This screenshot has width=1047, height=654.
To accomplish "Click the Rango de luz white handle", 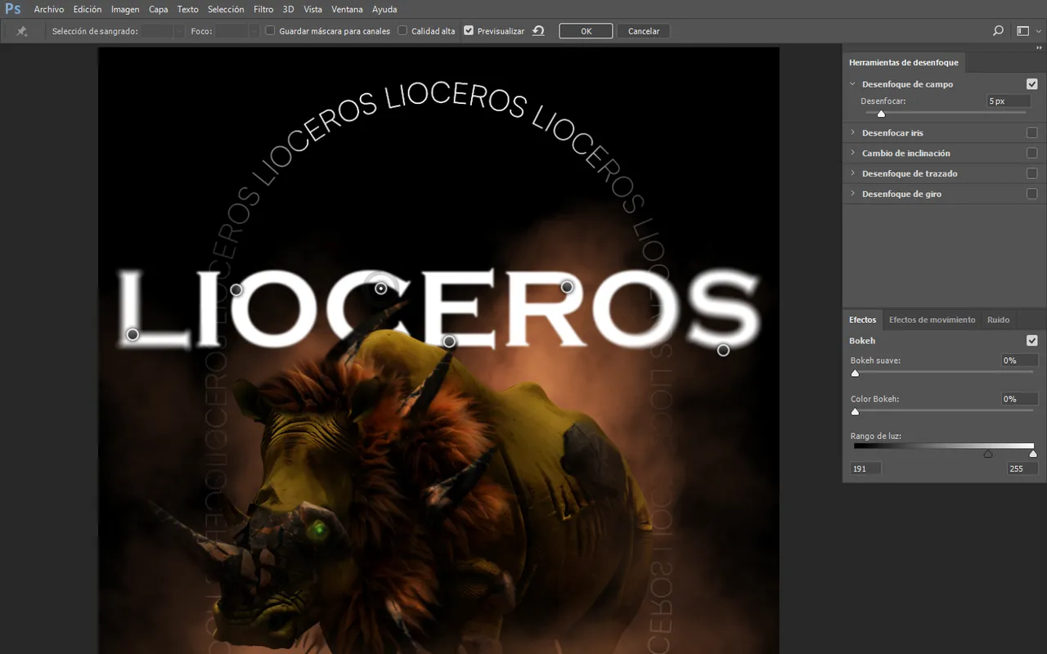I will click(x=1033, y=454).
